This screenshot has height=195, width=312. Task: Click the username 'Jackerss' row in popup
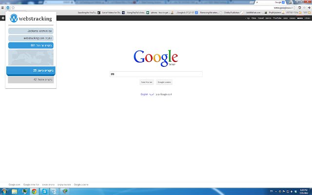(x=31, y=31)
